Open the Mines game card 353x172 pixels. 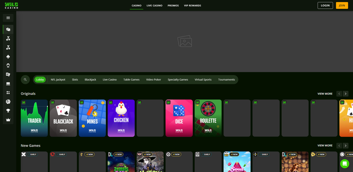tap(92, 118)
